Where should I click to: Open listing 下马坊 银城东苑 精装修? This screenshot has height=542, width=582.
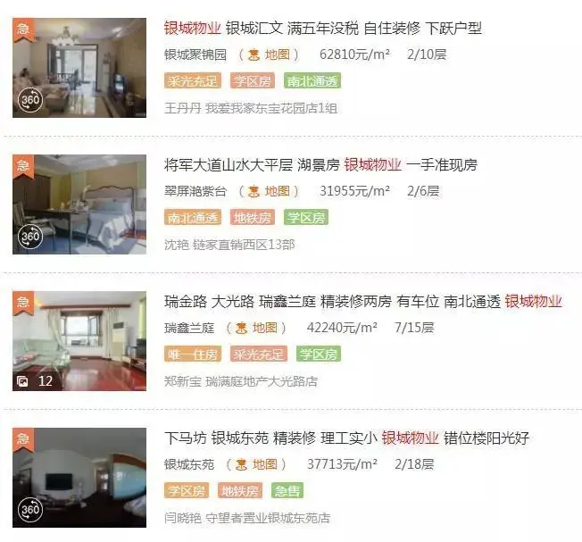coord(346,438)
